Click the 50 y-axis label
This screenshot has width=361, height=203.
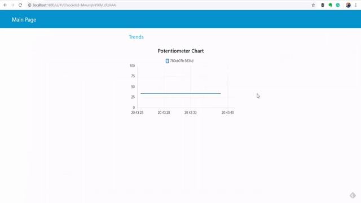click(133, 87)
